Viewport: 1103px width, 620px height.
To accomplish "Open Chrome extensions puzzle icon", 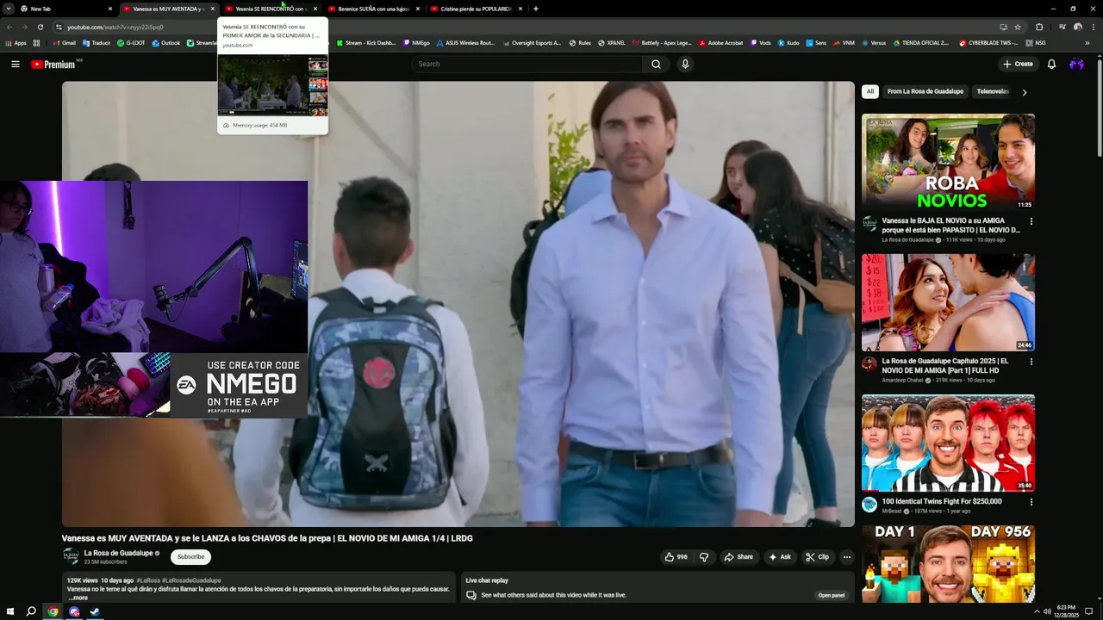I will (1039, 27).
